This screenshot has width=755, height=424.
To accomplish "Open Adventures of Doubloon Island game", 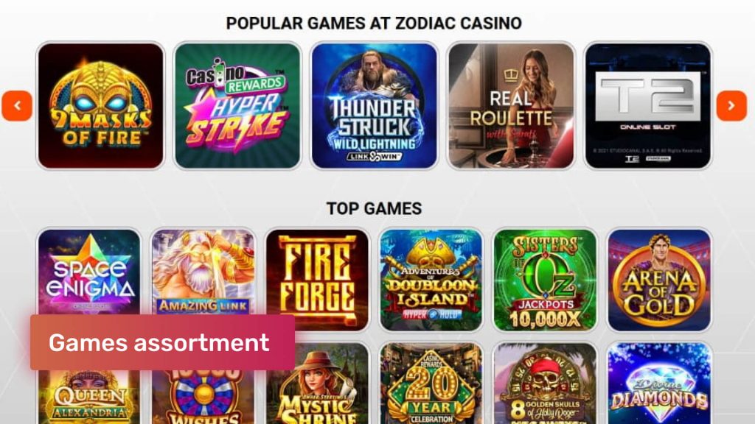I will [x=431, y=280].
